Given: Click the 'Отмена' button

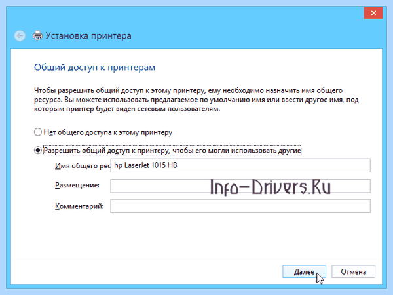Looking at the screenshot, I should coord(354,271).
